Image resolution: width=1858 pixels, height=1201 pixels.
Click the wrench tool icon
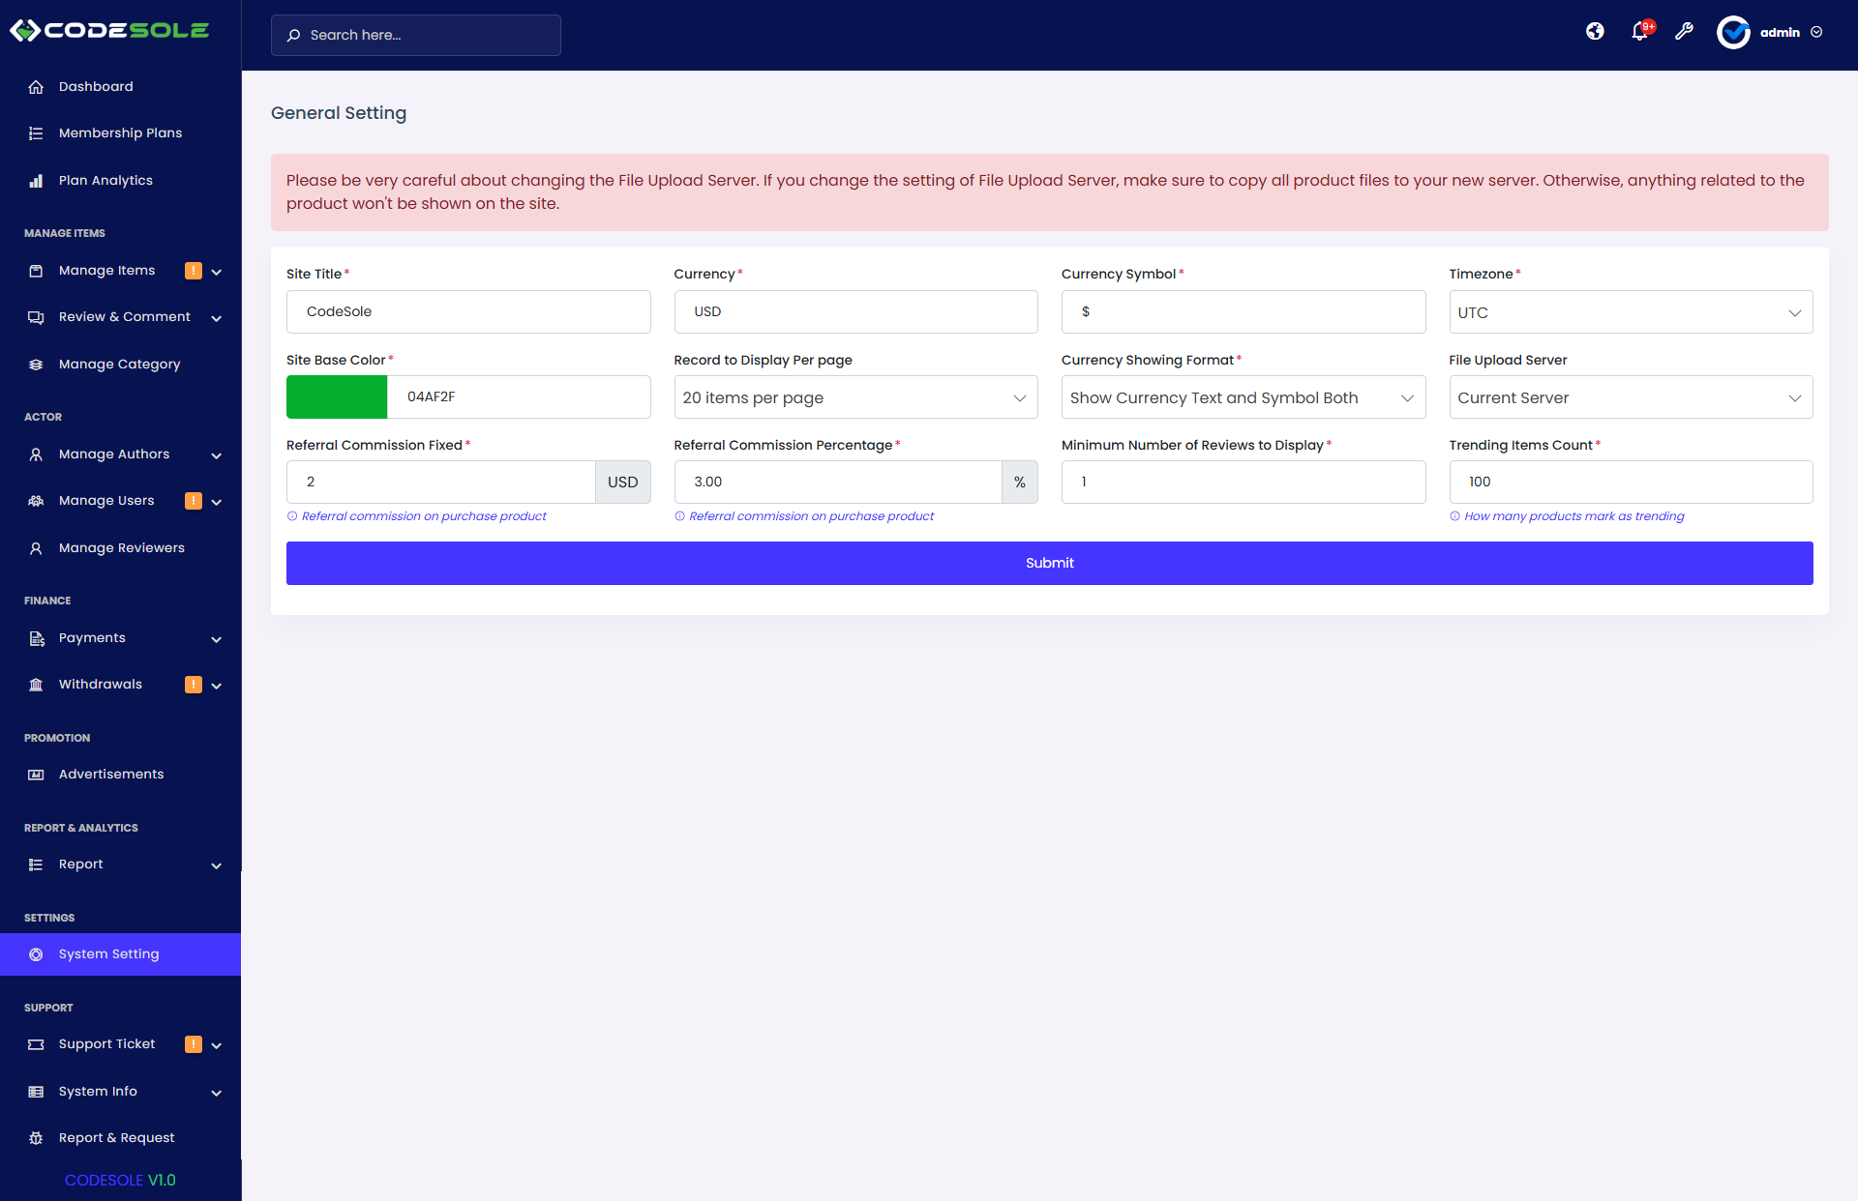point(1684,32)
